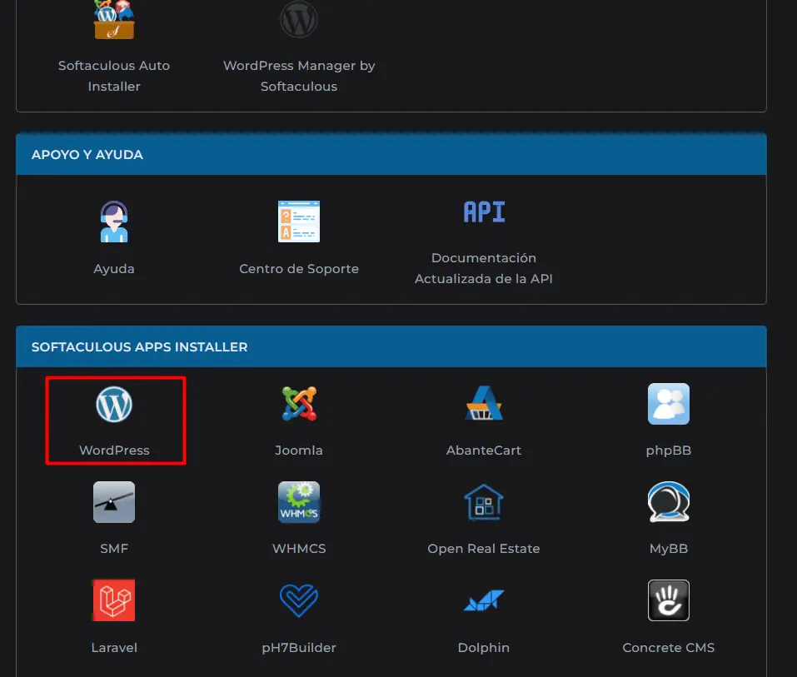797x677 pixels.
Task: Open the Centro de Soporte icon
Action: (299, 222)
